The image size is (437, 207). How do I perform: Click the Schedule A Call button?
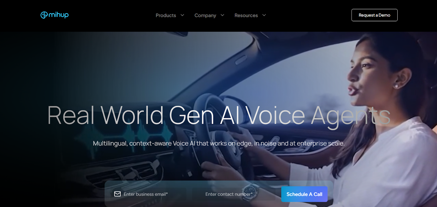304,194
